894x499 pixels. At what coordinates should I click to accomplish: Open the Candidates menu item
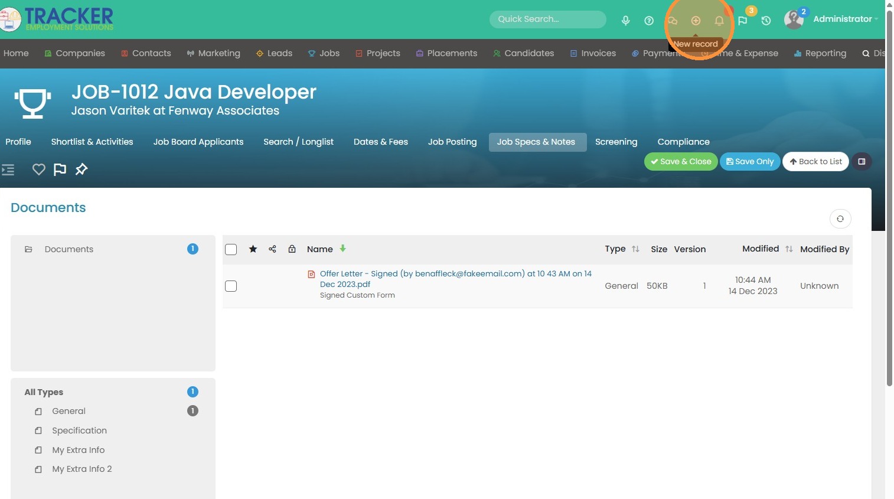tap(528, 53)
